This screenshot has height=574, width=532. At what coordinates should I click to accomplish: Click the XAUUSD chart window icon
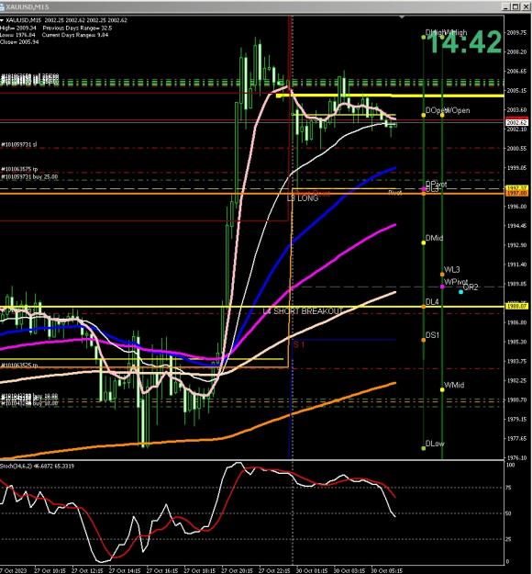2,6
